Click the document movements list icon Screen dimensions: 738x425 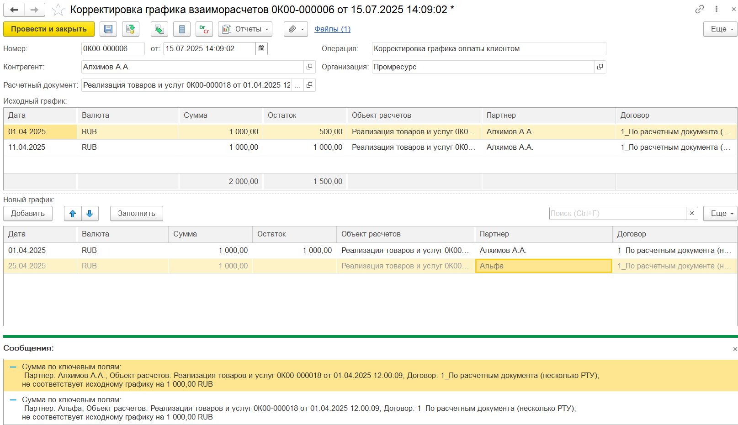pos(182,29)
